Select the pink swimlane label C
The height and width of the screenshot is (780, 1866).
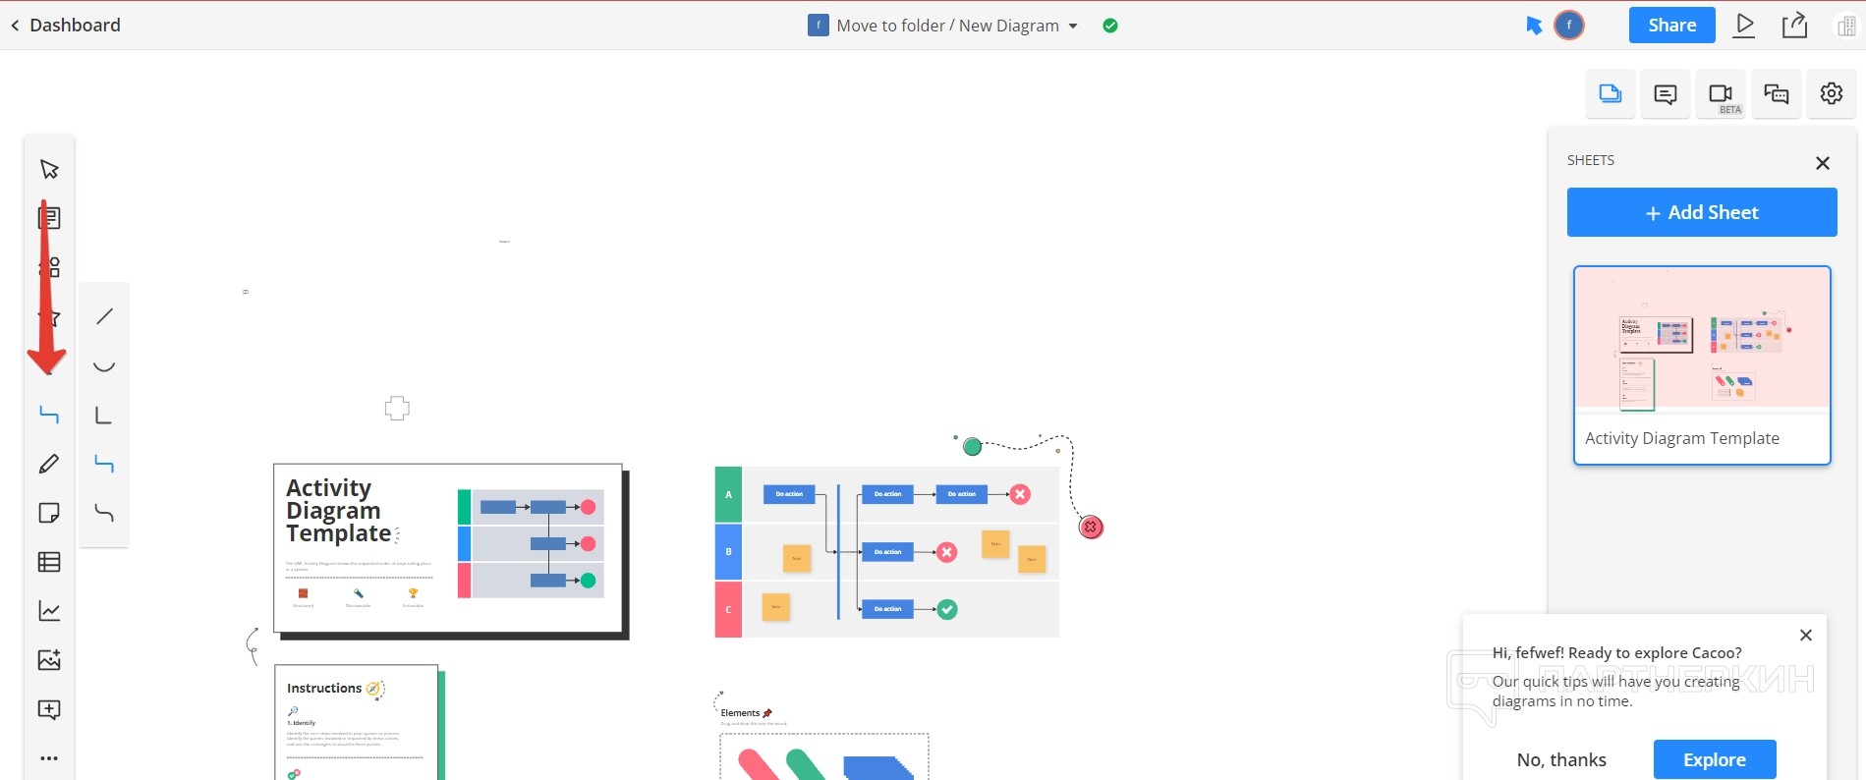pyautogui.click(x=728, y=610)
